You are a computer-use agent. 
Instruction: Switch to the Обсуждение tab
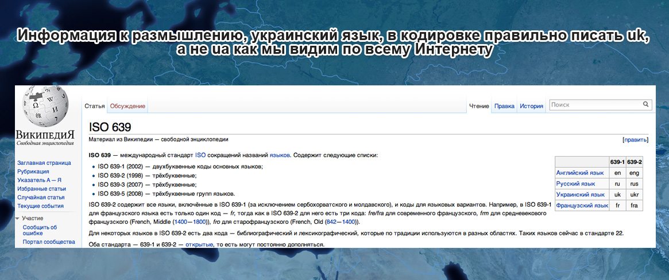click(127, 106)
